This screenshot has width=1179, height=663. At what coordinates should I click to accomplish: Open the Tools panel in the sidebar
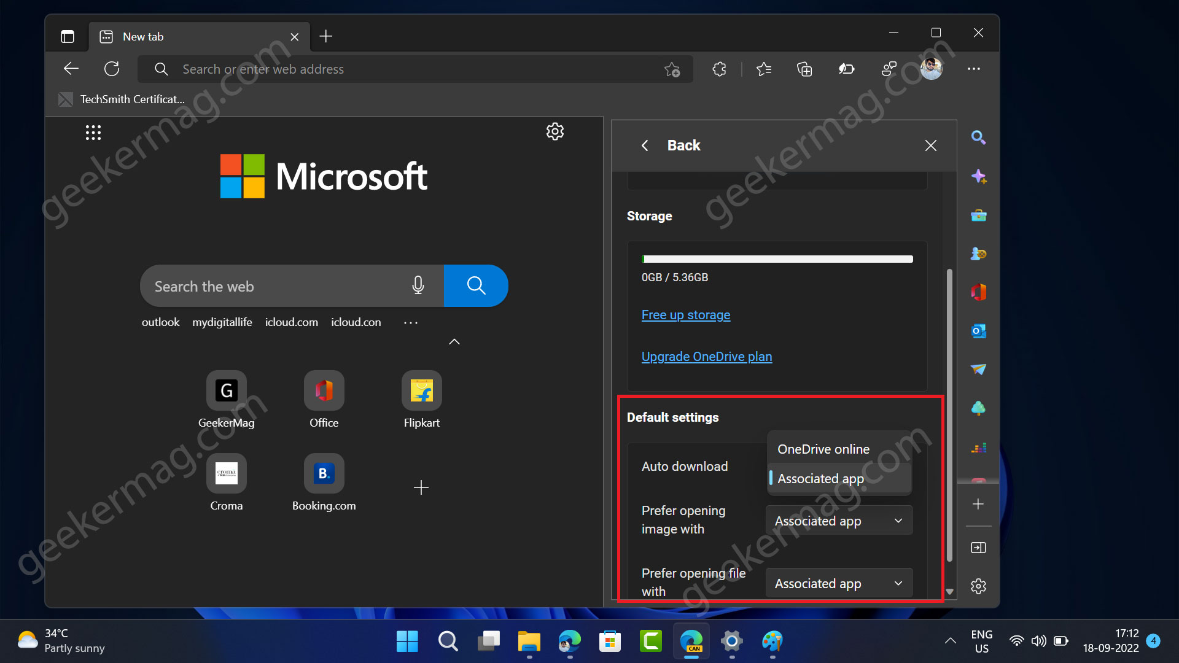pyautogui.click(x=978, y=215)
